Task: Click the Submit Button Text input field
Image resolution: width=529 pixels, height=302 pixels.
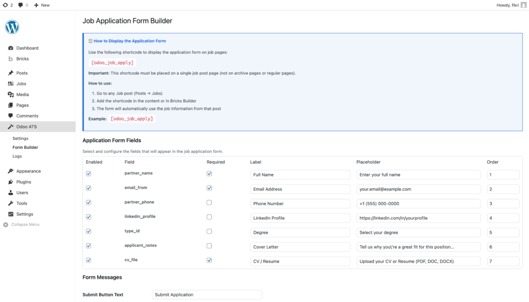Action: [x=207, y=295]
